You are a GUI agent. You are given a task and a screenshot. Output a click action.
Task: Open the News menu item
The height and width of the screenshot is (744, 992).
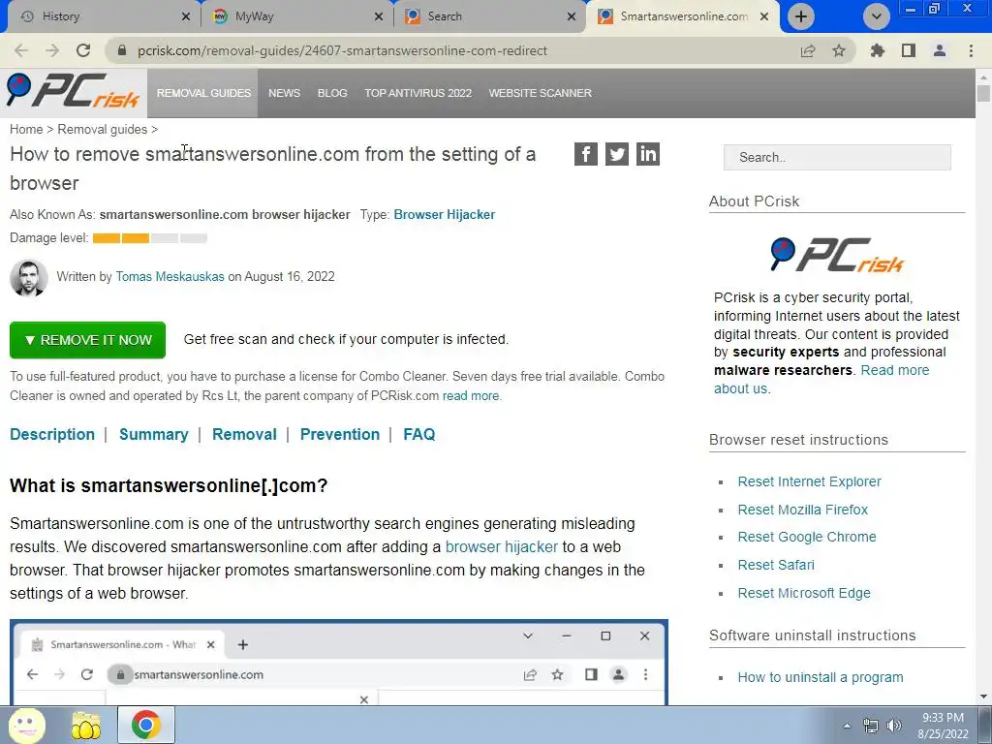click(284, 93)
